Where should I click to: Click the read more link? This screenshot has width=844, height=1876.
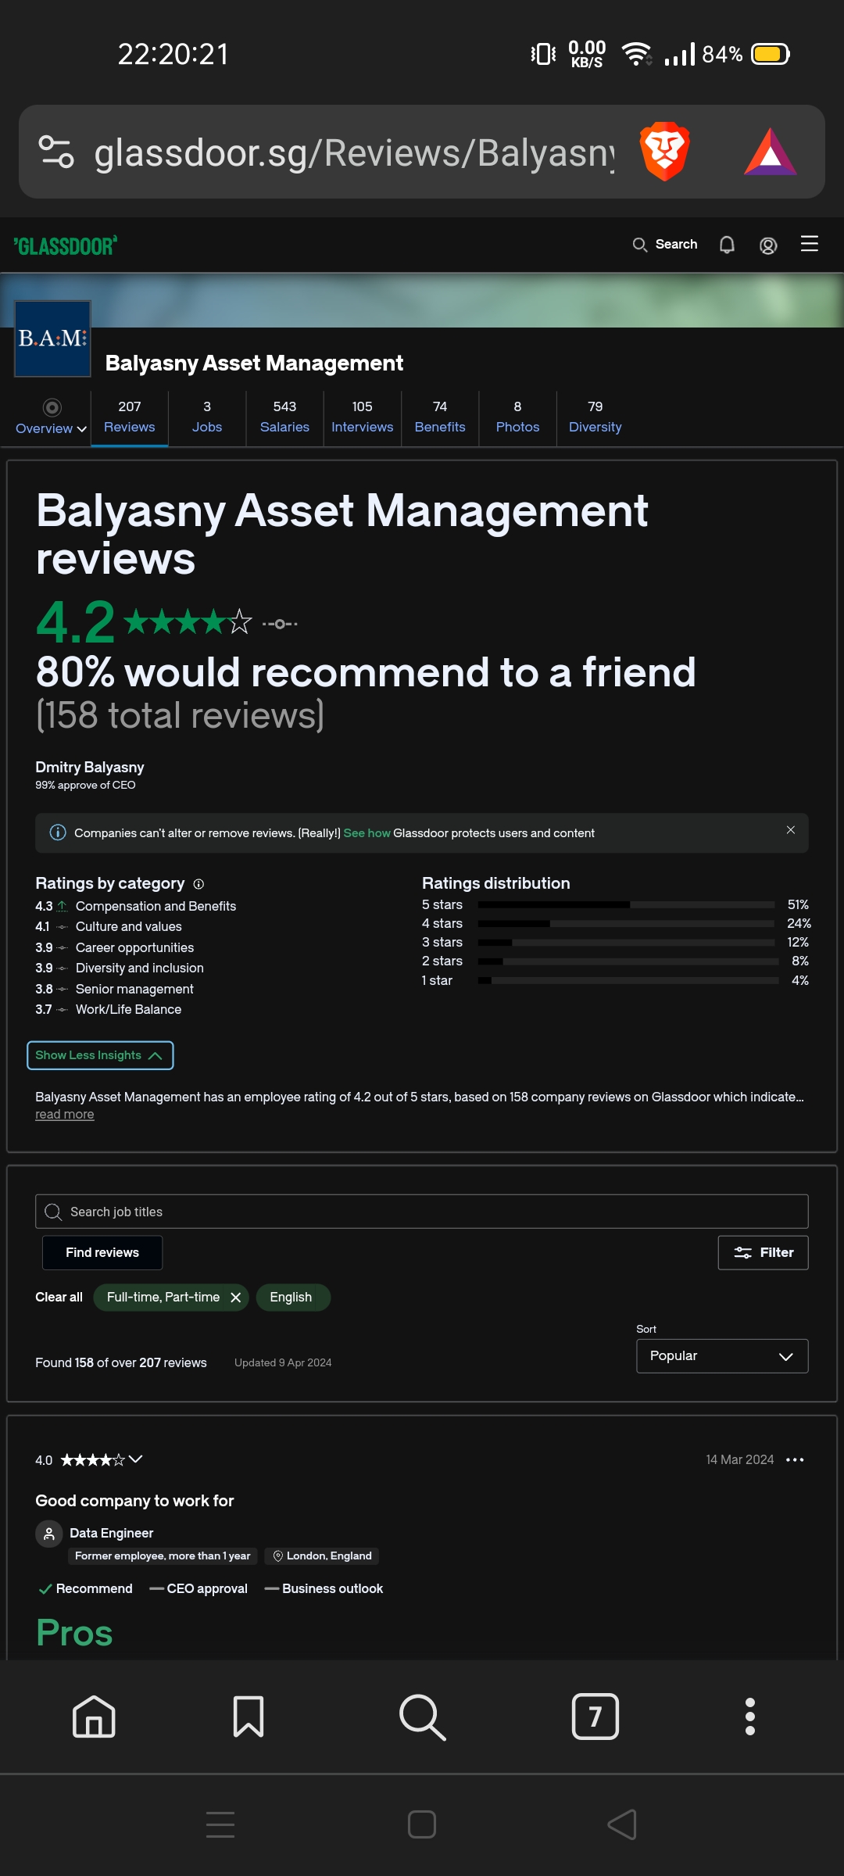point(65,1115)
